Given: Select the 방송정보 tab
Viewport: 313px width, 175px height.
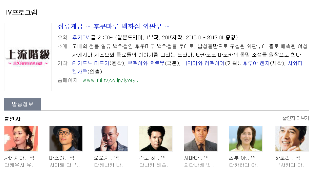Looking at the screenshot, I should coord(23,104).
